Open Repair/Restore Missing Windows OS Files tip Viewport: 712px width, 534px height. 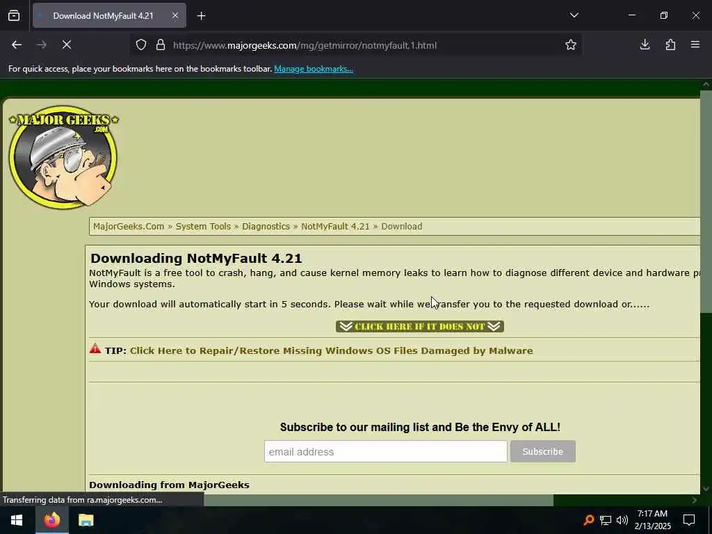[x=331, y=350]
